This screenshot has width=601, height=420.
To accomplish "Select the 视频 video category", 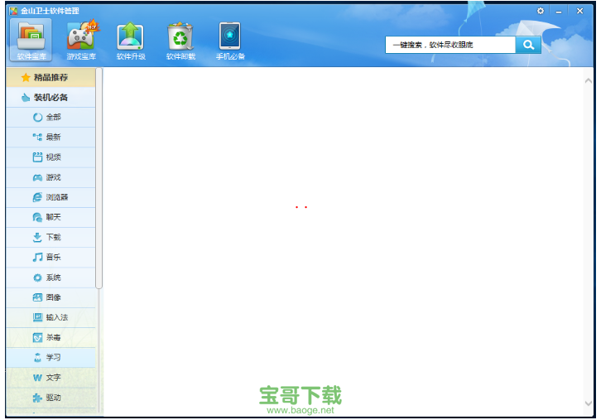I will pyautogui.click(x=50, y=157).
